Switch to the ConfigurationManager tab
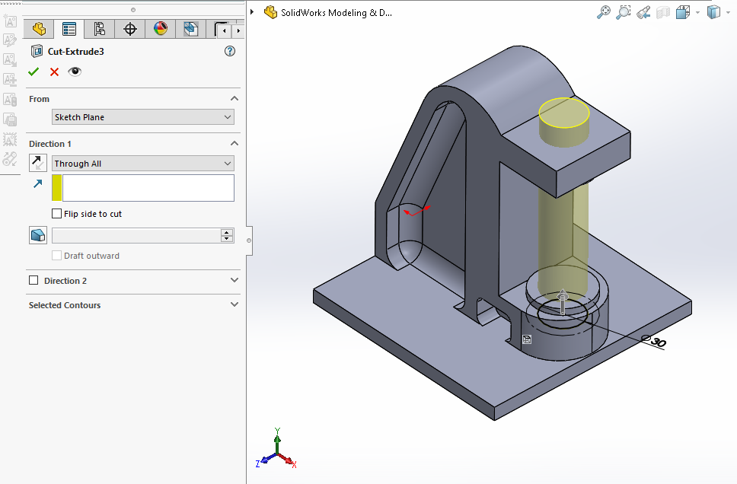This screenshot has width=737, height=484. click(x=100, y=30)
